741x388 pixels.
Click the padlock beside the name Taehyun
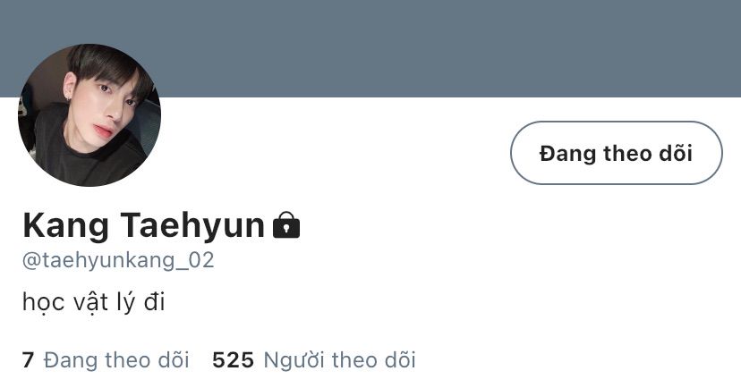(286, 225)
